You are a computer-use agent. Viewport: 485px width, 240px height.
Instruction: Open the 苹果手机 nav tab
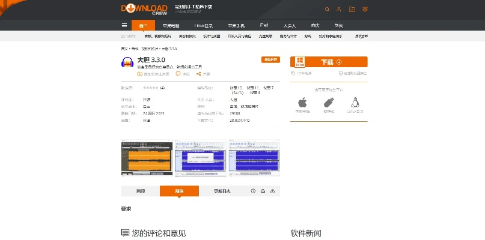click(236, 26)
